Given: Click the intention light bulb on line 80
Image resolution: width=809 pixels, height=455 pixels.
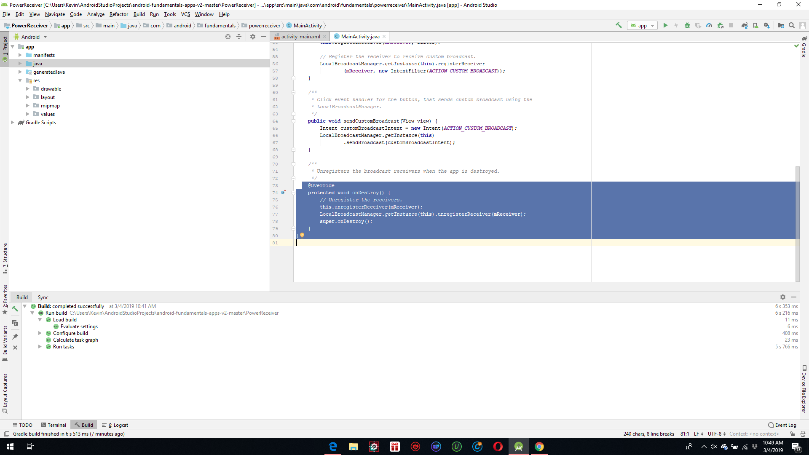Looking at the screenshot, I should click(x=302, y=235).
